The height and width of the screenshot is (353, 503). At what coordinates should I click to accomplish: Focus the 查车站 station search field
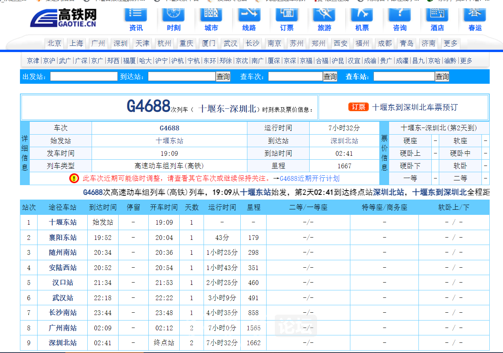(x=404, y=77)
